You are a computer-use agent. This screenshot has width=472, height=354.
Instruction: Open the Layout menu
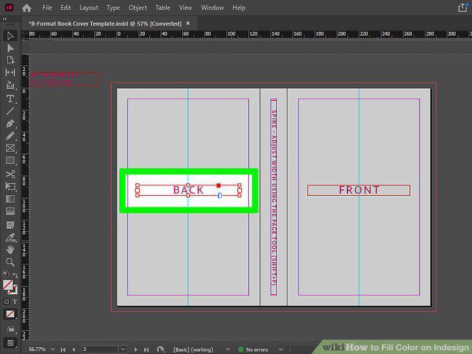[88, 8]
